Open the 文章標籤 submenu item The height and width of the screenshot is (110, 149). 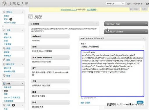[x=8, y=44]
